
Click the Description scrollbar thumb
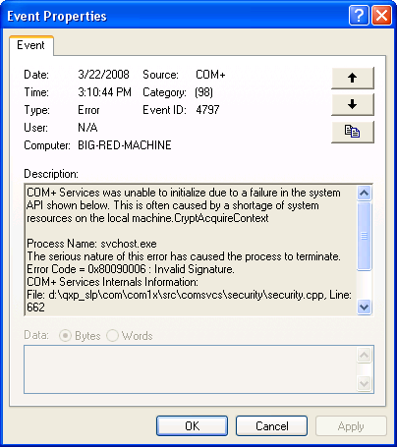364,236
